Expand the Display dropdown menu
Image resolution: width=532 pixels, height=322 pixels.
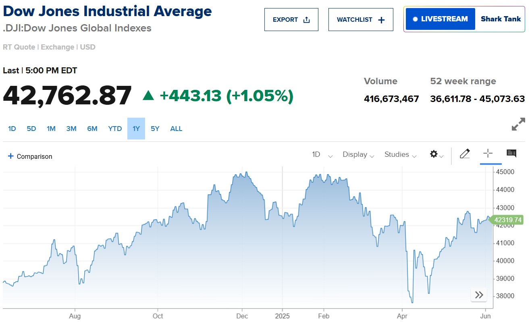(358, 155)
